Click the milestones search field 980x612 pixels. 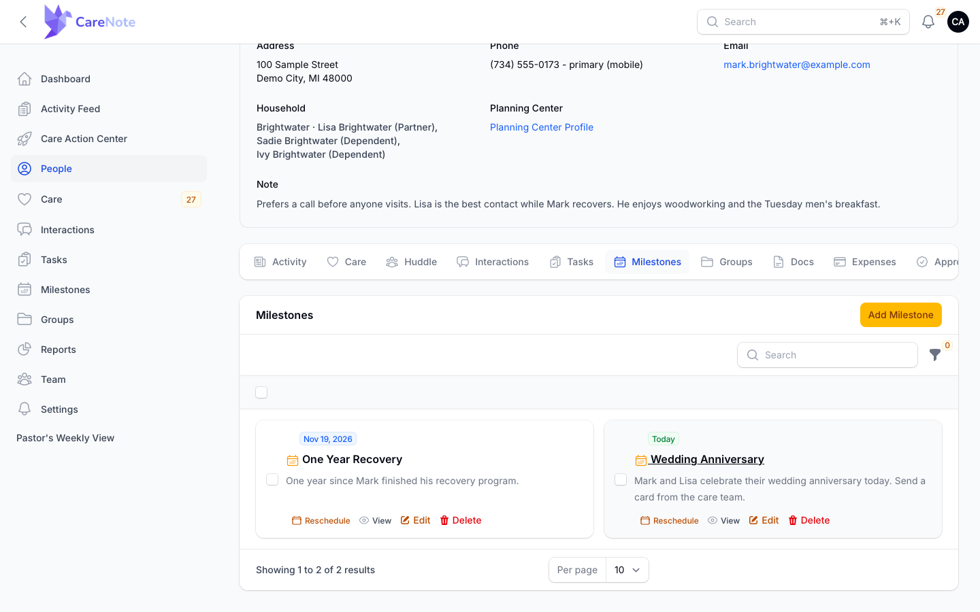click(828, 355)
